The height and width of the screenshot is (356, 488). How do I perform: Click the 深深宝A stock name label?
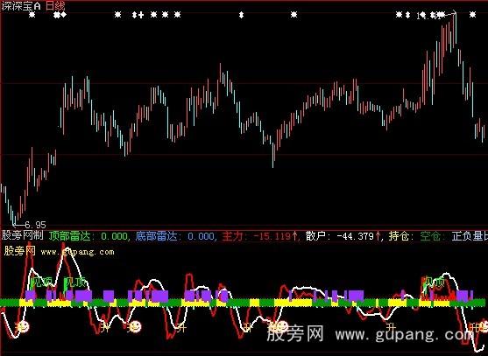click(x=21, y=5)
